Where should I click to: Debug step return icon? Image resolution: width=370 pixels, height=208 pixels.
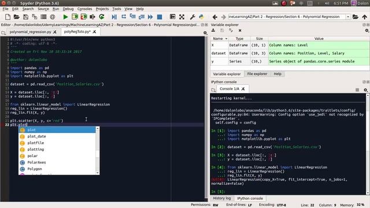[x=142, y=17]
